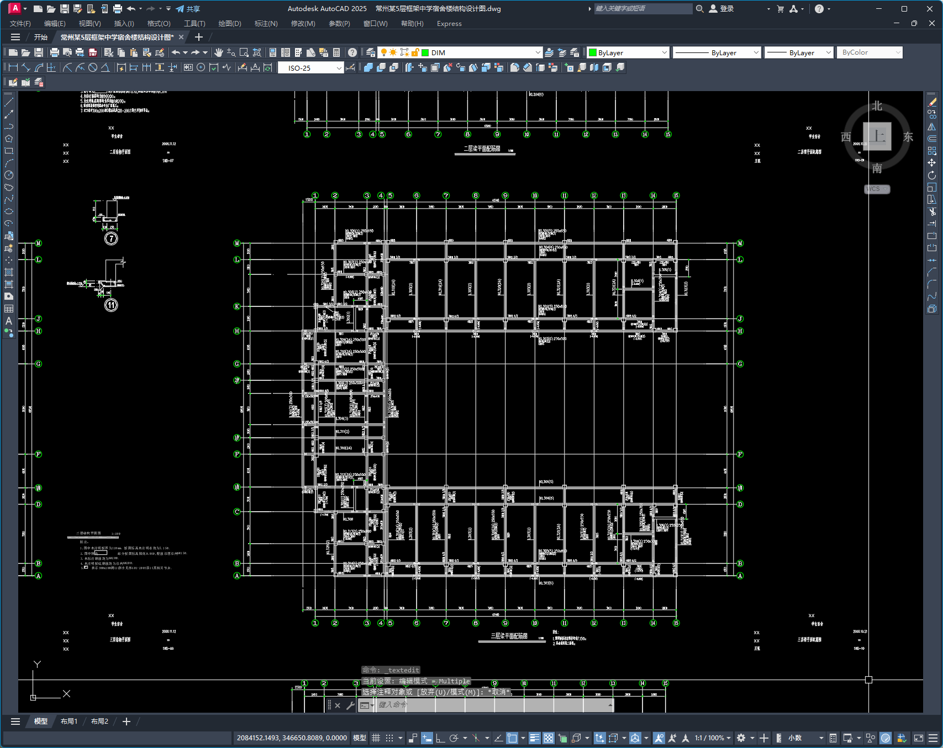
Task: Toggle polar tracking in status bar
Action: [x=454, y=738]
